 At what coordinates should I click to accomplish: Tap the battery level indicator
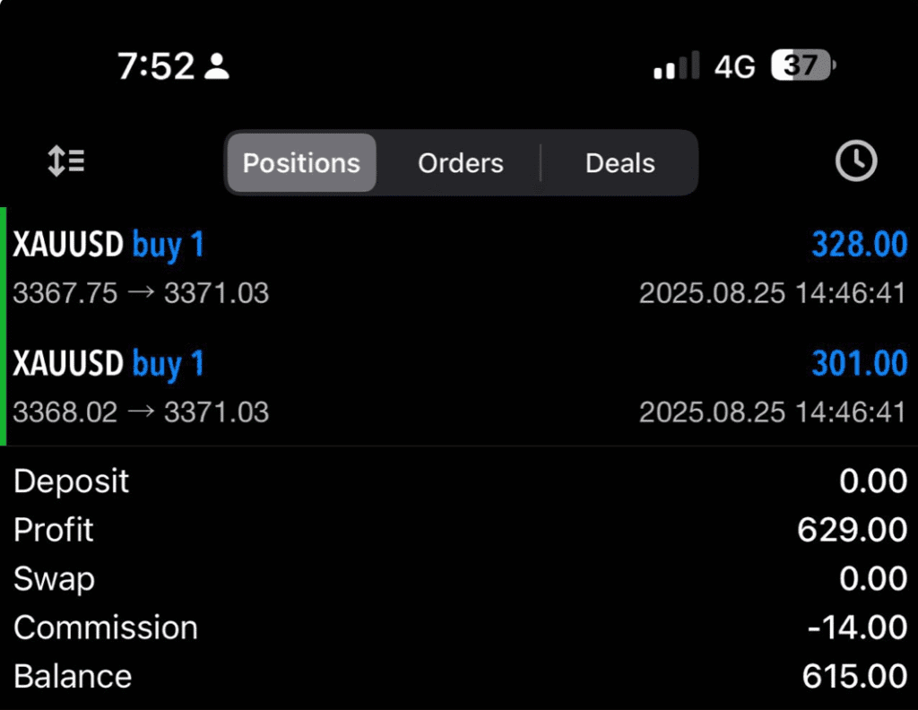[802, 65]
